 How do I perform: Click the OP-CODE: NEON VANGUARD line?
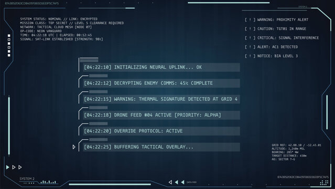41,31
